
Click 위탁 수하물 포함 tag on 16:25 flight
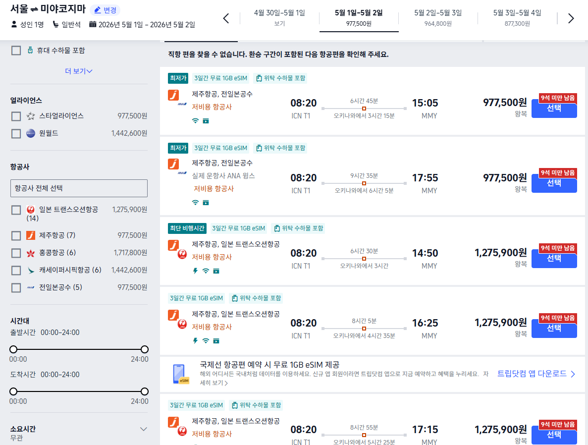pos(257,298)
